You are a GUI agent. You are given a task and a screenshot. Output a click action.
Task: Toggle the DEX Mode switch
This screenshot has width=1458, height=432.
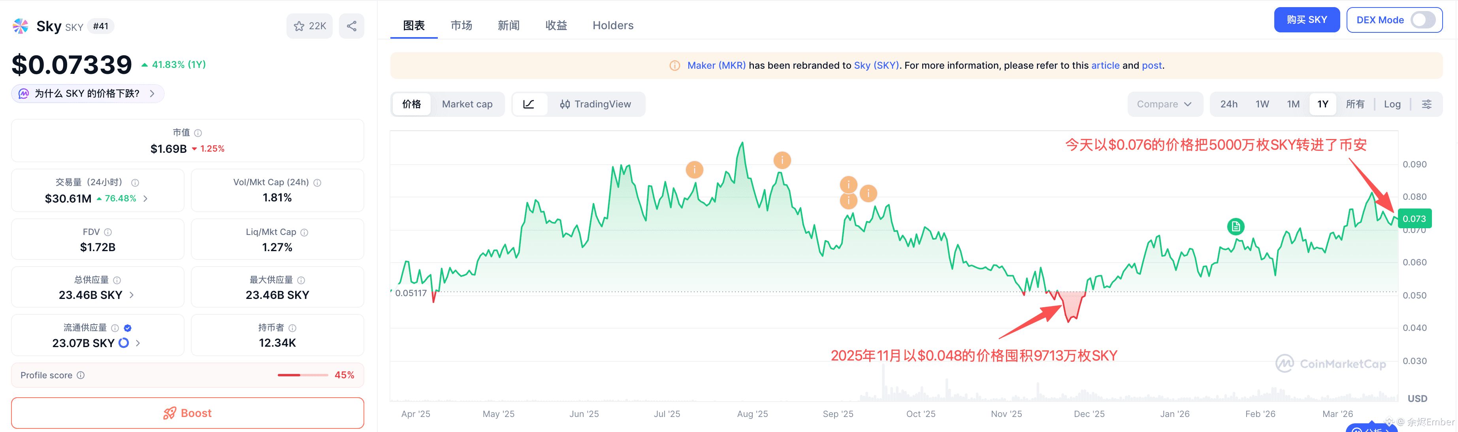pos(1422,20)
